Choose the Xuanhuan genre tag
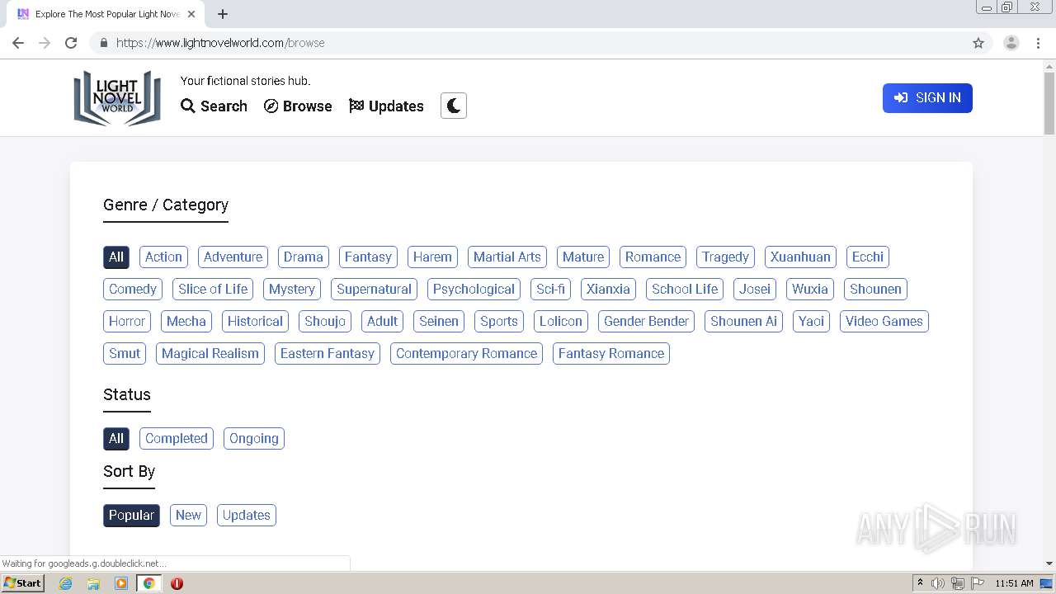 [800, 257]
